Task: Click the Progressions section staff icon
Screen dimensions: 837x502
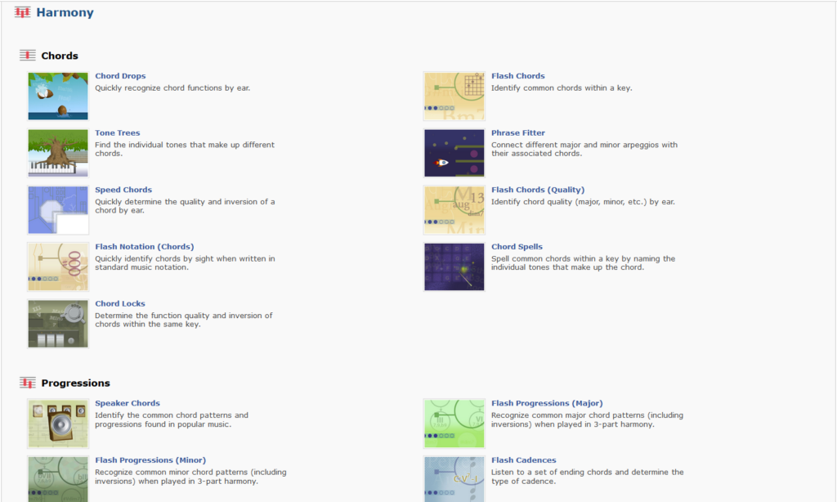Action: (x=28, y=383)
